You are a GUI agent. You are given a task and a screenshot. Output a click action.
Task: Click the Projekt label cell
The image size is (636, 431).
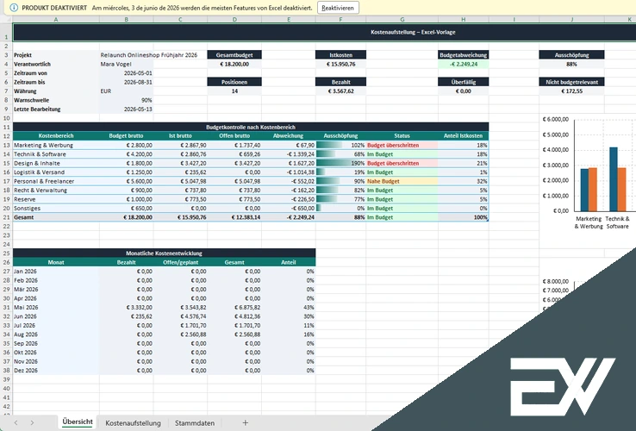point(56,55)
